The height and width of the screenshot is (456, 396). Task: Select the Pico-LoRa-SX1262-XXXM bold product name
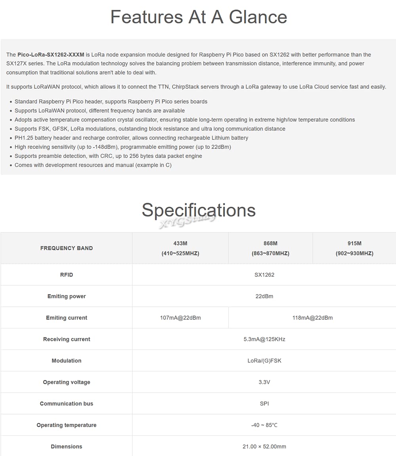tap(51, 55)
